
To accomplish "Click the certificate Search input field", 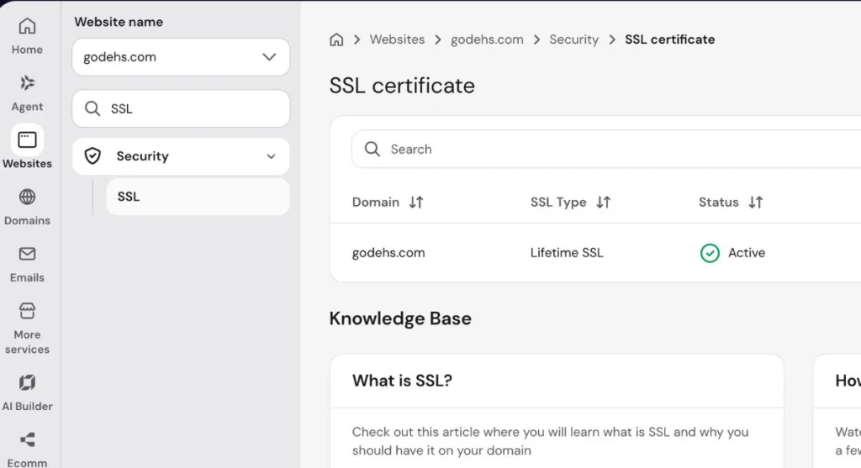I will click(x=606, y=150).
